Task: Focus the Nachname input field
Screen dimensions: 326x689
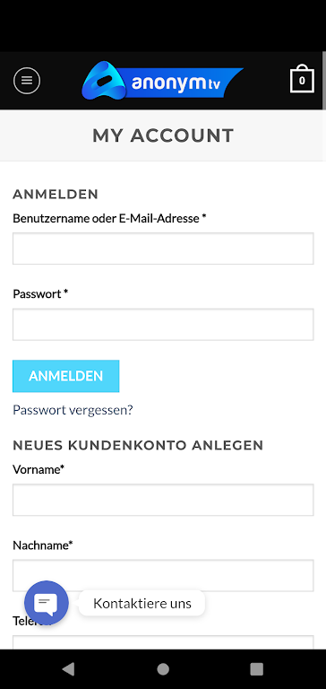Action: click(x=163, y=576)
